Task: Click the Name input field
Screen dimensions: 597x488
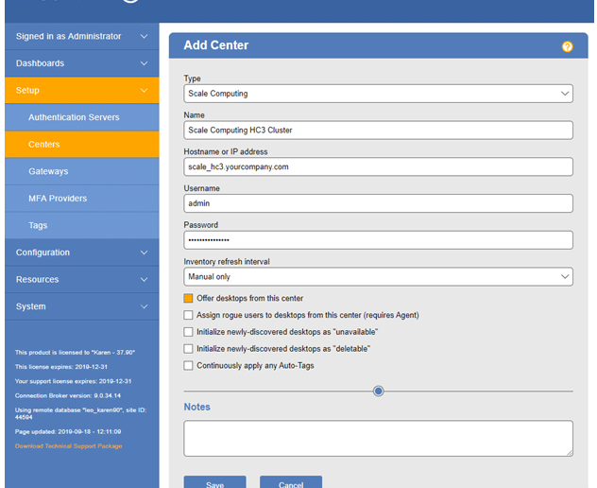Action: click(x=378, y=131)
